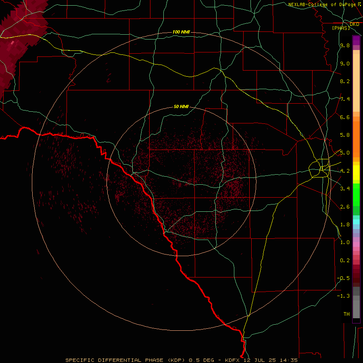Click the "NEXLAB-College of DuPage" credit text
This screenshot has width=363, height=363.
pyautogui.click(x=322, y=4)
